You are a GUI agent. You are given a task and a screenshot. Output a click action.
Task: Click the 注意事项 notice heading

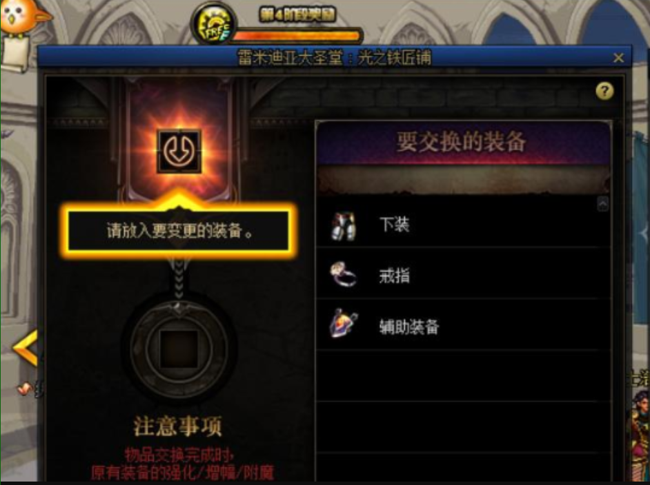point(178,426)
